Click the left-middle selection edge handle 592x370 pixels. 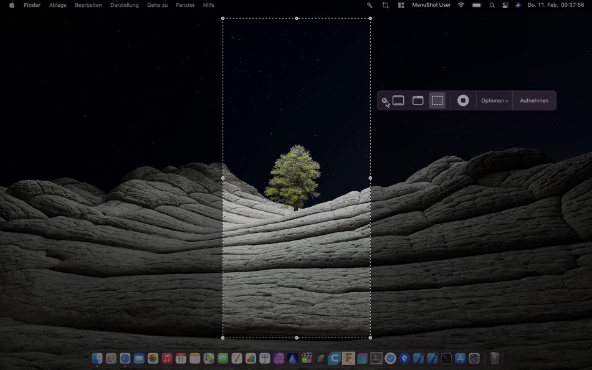click(222, 178)
